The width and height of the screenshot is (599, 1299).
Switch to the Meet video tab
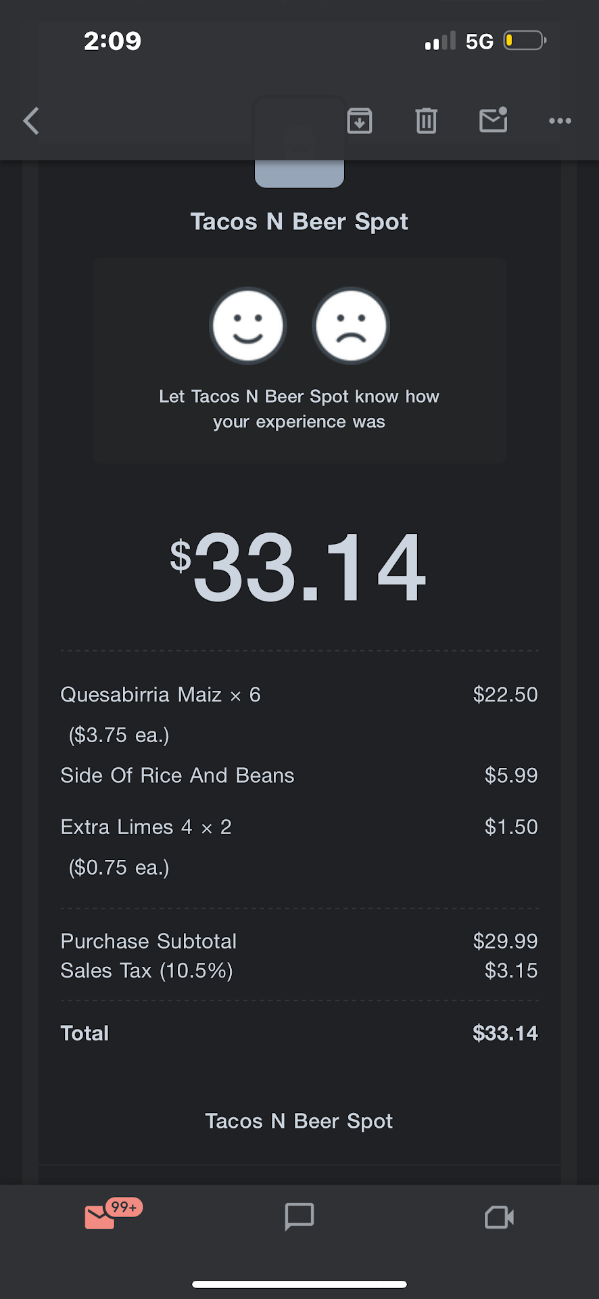click(x=499, y=1217)
